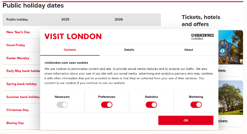Click the Easter Monday link
Screen dimensions: 247x134
(18, 58)
